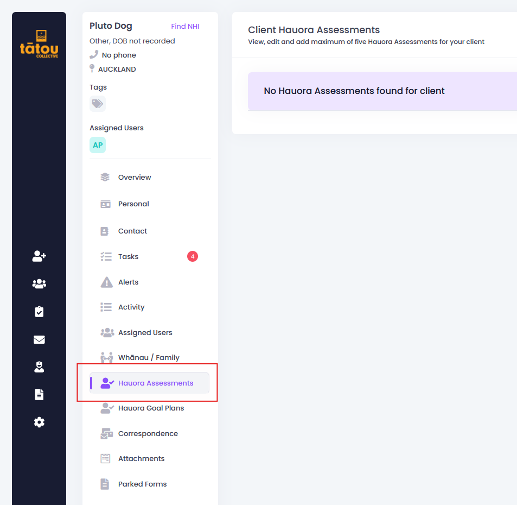The width and height of the screenshot is (517, 505).
Task: Click the Alerts warning triangle icon
Action: [x=106, y=282]
